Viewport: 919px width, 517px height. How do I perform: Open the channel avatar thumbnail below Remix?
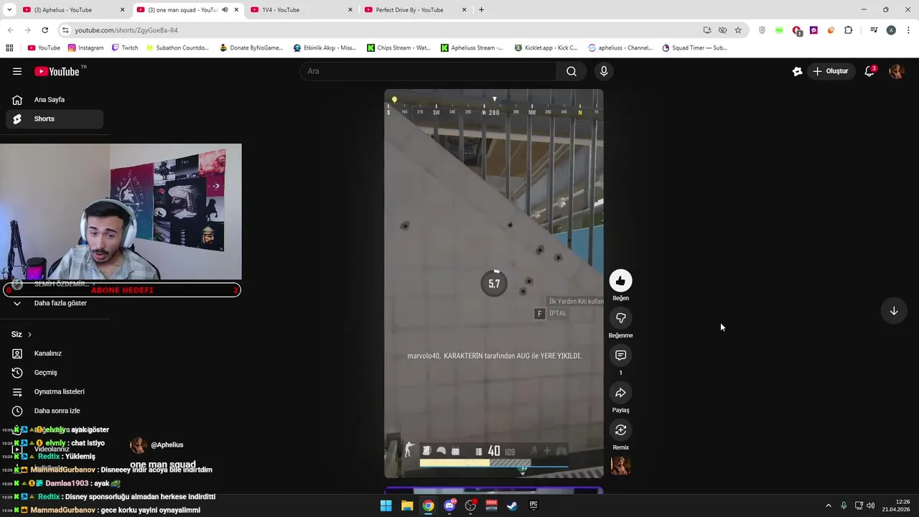620,465
